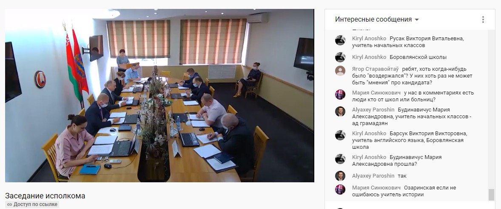Click Alyaxey Paroshin avatar beside Будинавичус message
Viewport: 501px width, 209px height.
[340, 111]
